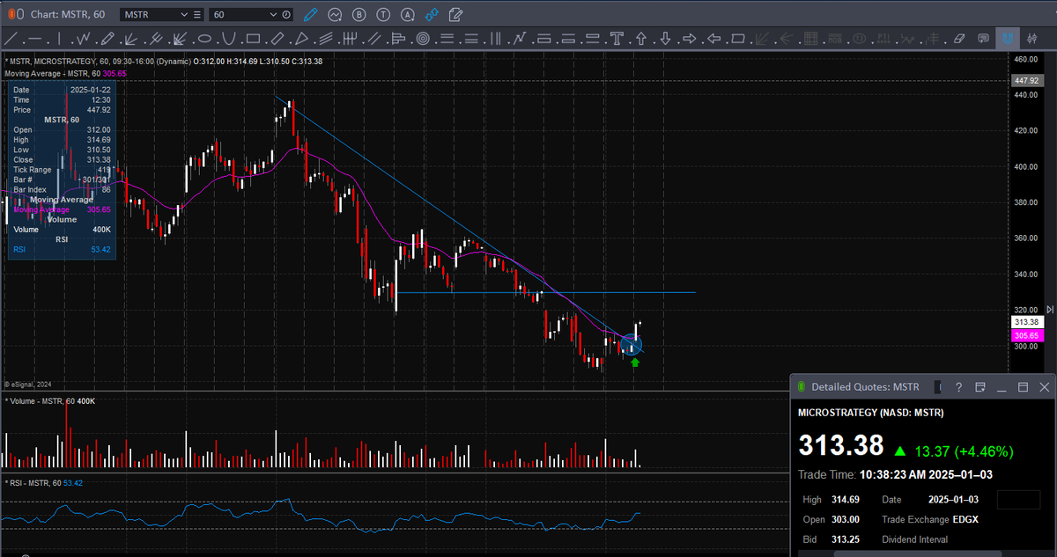Open Detailed Quotes window layout menu icon
The height and width of the screenshot is (557, 1057).
coord(980,387)
